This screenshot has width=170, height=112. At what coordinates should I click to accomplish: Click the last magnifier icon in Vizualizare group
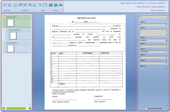click(x=35, y=5)
